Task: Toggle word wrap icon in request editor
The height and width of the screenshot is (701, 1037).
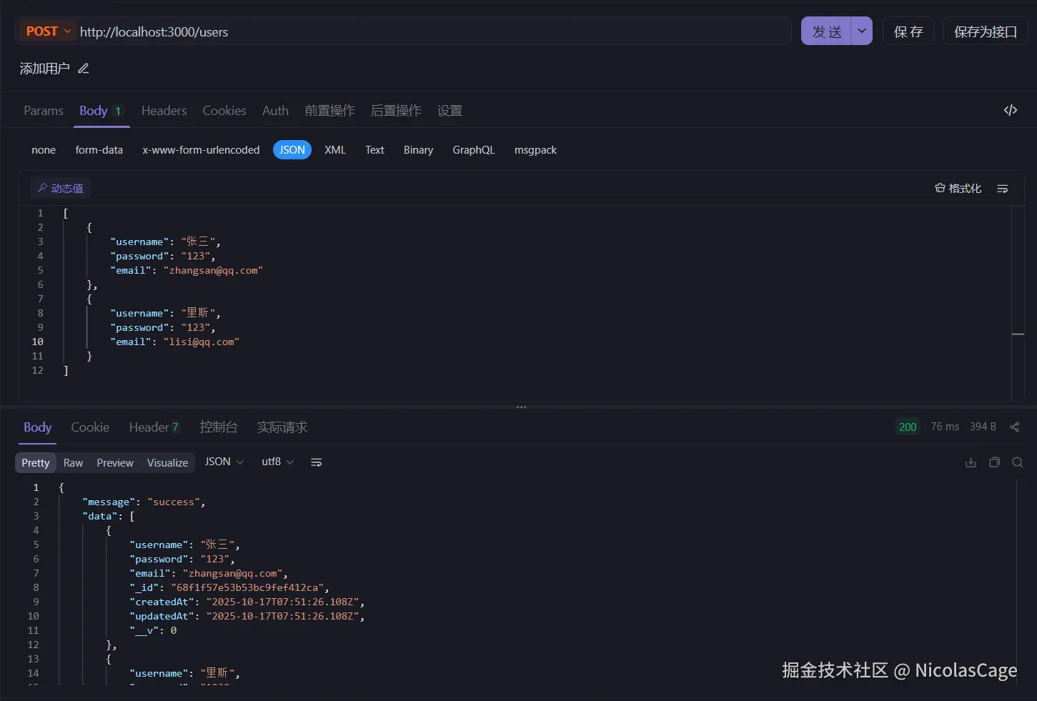Action: [1002, 189]
